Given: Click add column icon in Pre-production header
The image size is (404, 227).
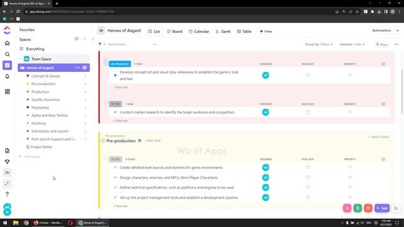Looking at the screenshot, I should (383, 160).
